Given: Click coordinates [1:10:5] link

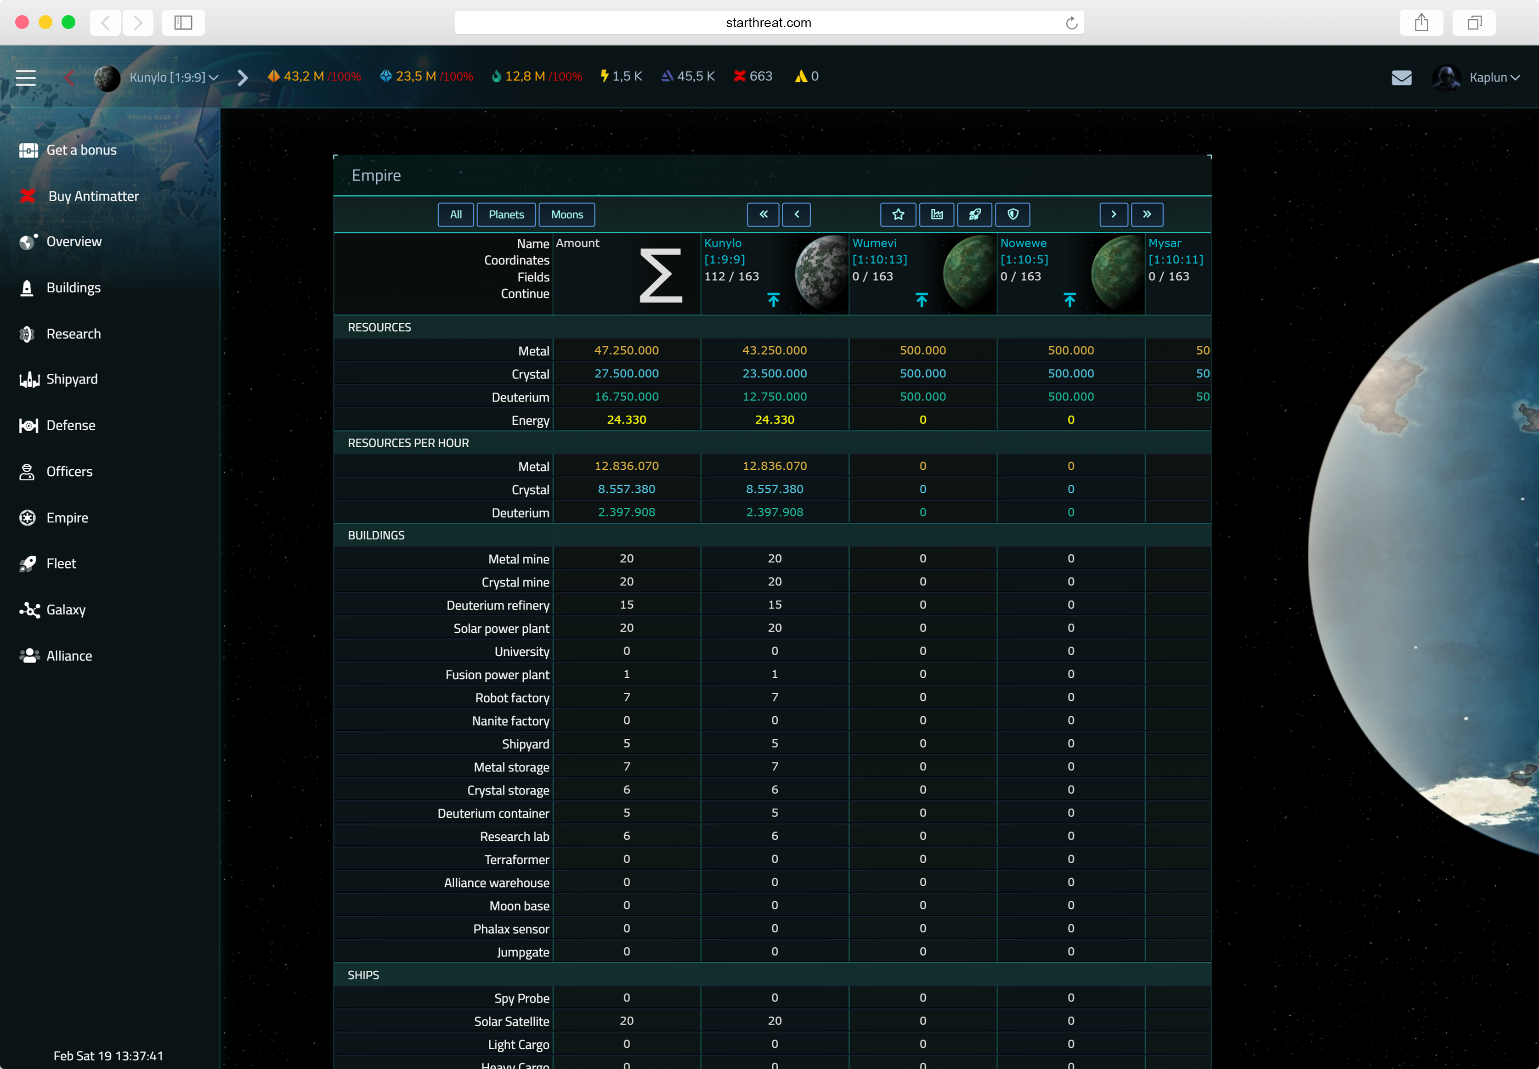Looking at the screenshot, I should (x=1024, y=260).
